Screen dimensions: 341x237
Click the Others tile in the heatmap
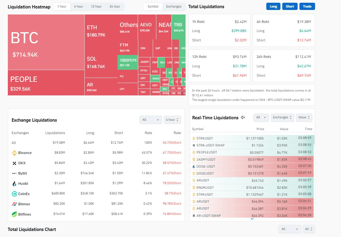coord(128,27)
